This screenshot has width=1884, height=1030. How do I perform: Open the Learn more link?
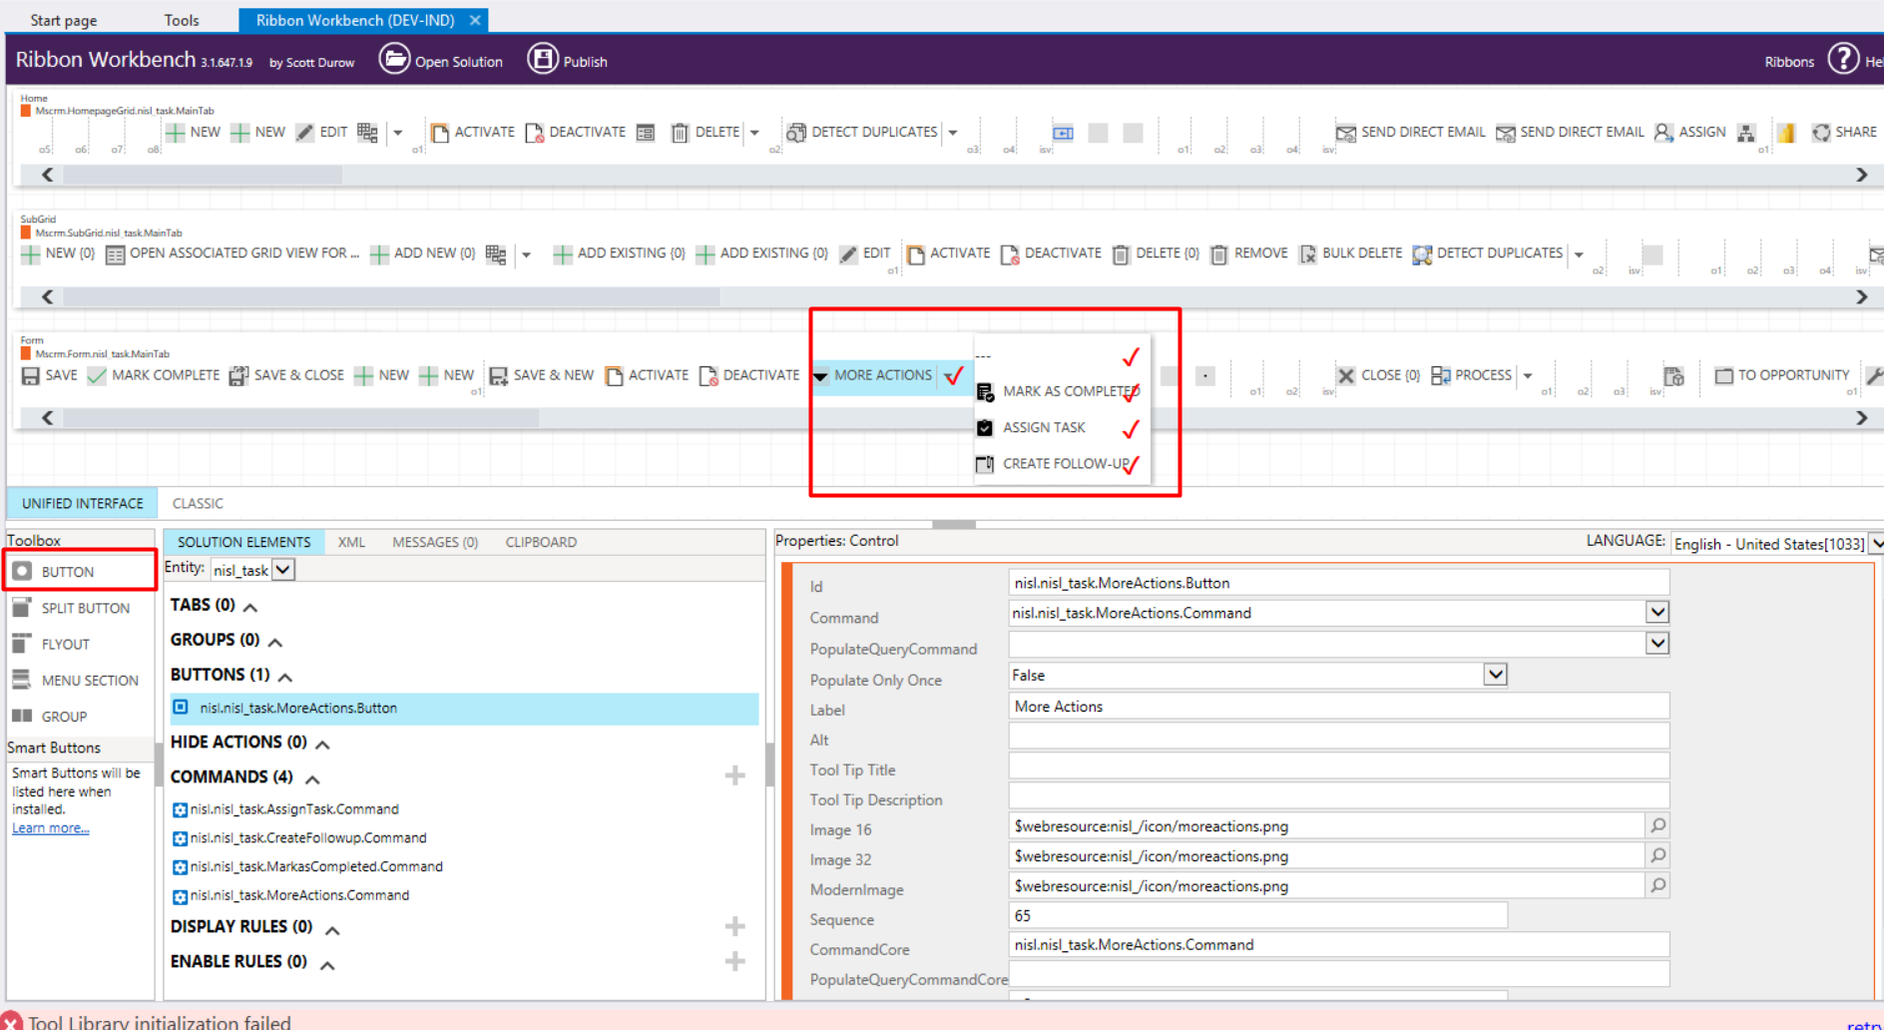(x=50, y=828)
